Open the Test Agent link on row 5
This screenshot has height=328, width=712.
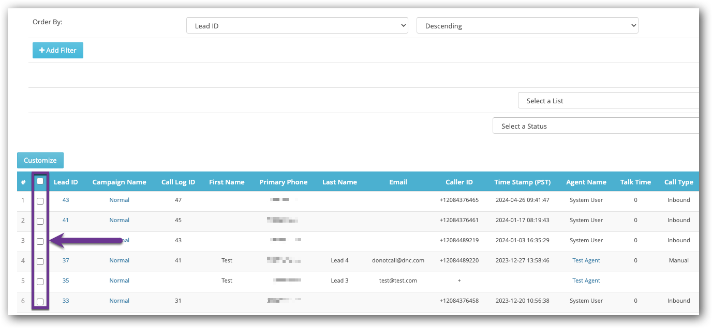586,280
